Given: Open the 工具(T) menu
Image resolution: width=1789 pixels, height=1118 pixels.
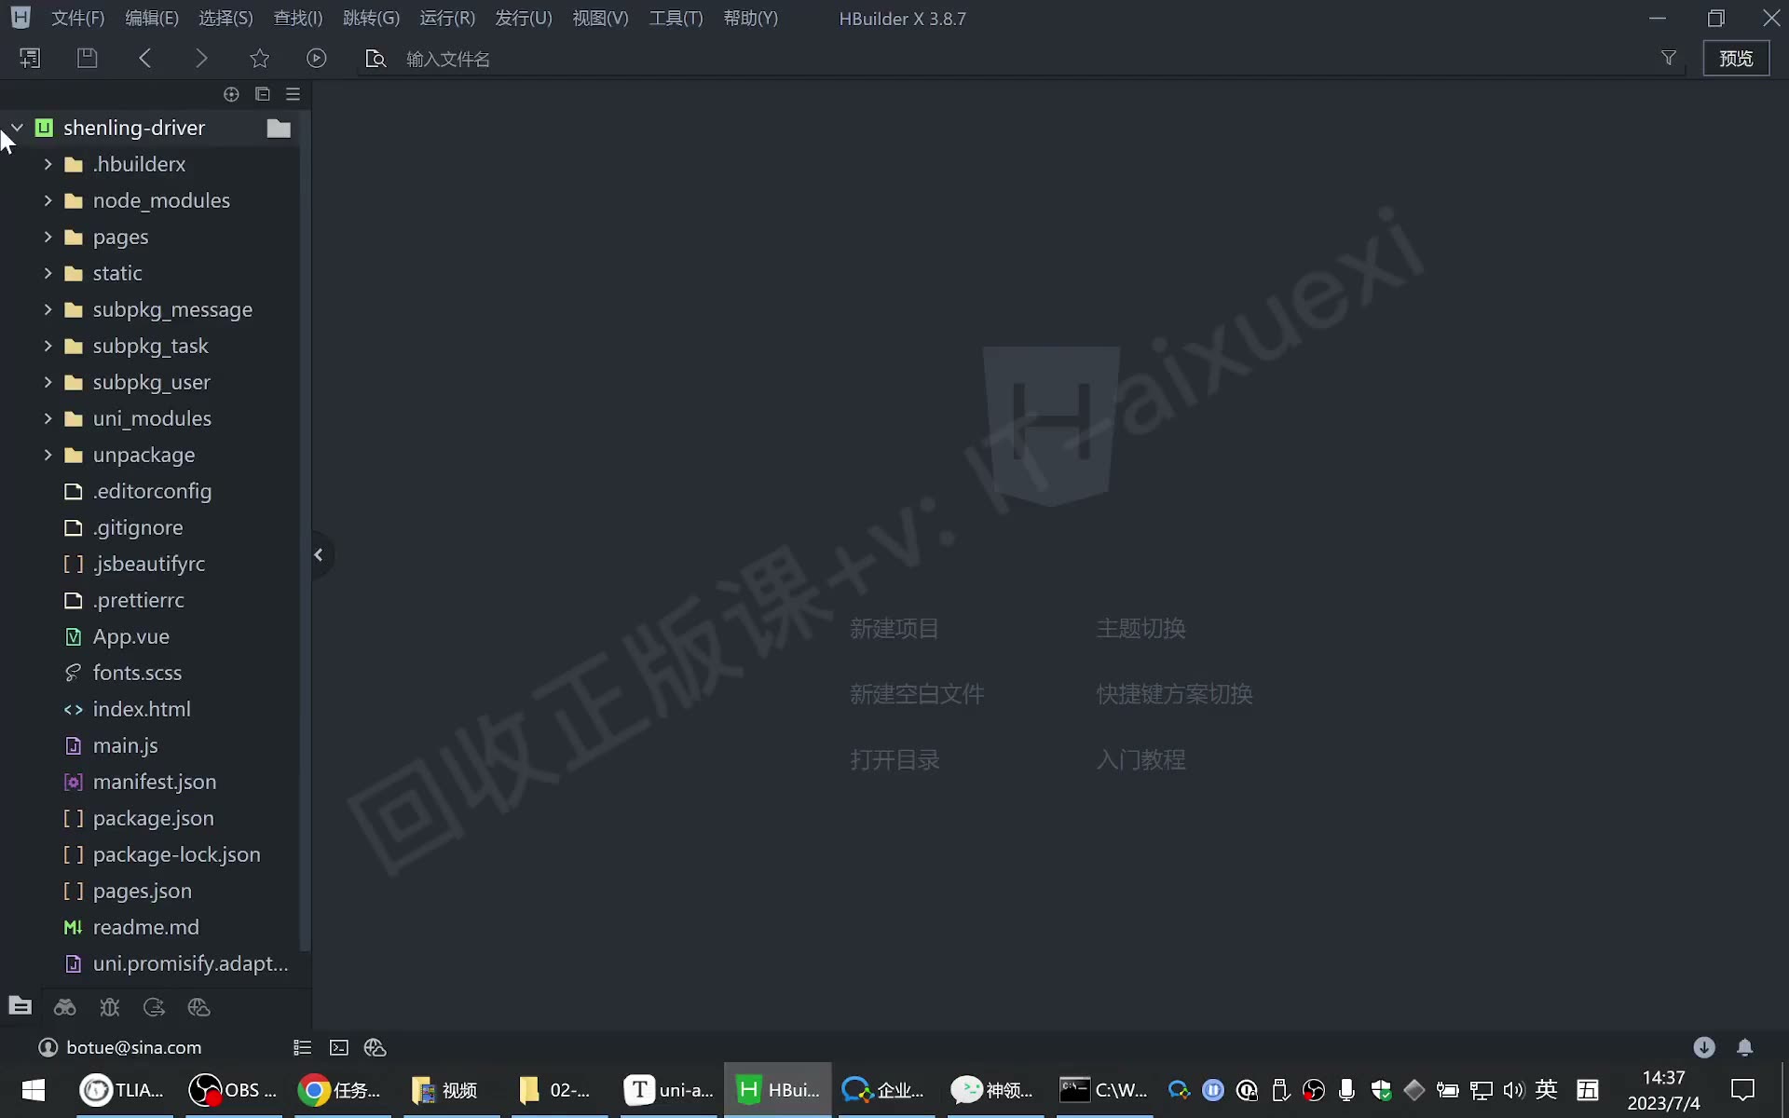Looking at the screenshot, I should [676, 19].
